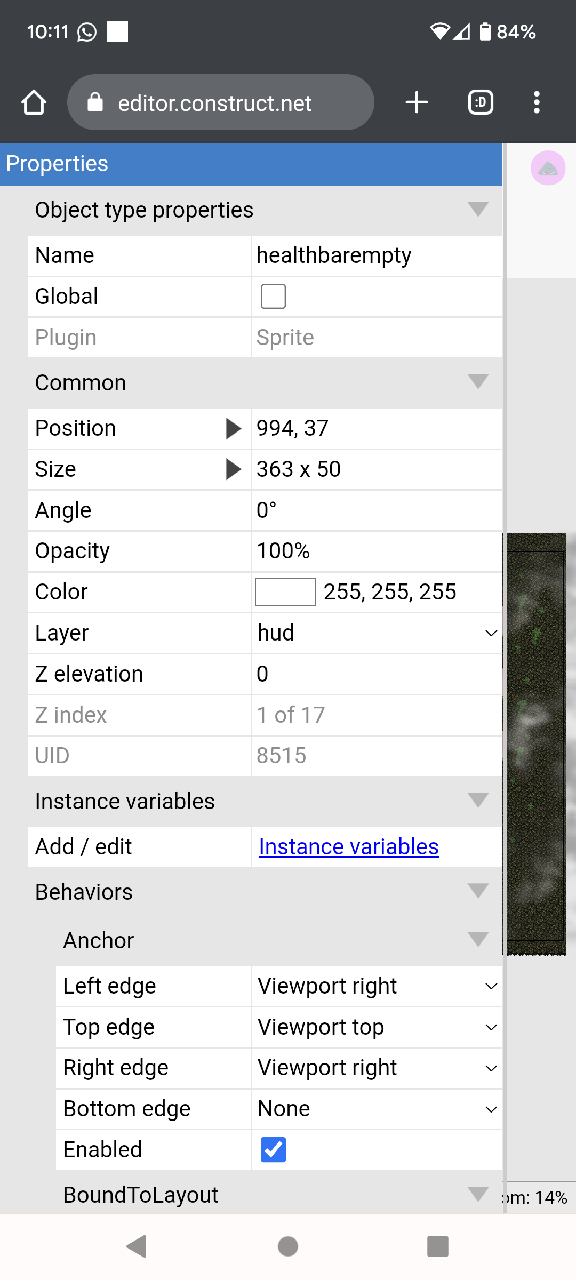Open a new tab with plus icon

click(x=417, y=102)
